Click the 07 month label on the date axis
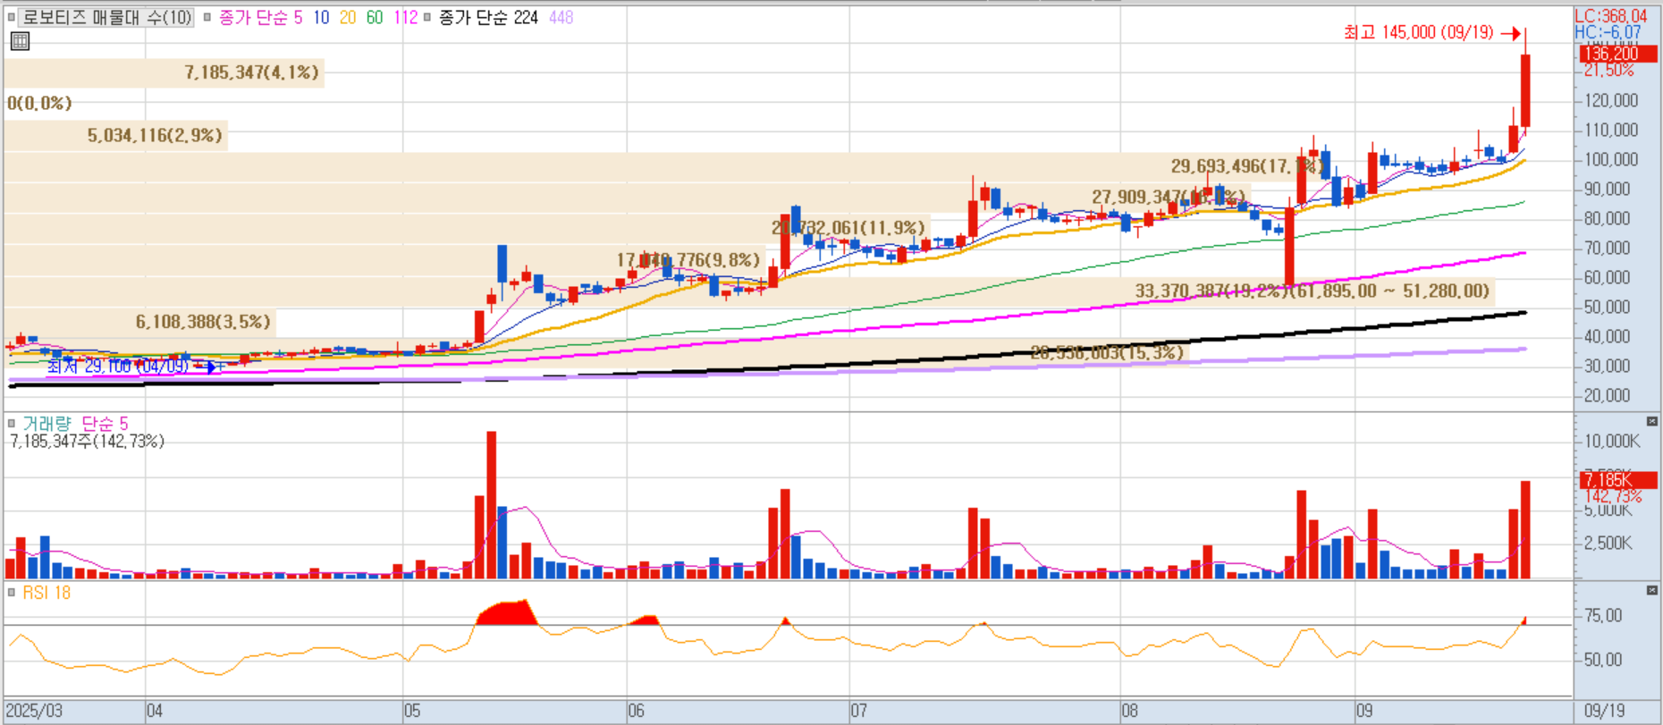The height and width of the screenshot is (725, 1663). 858,711
